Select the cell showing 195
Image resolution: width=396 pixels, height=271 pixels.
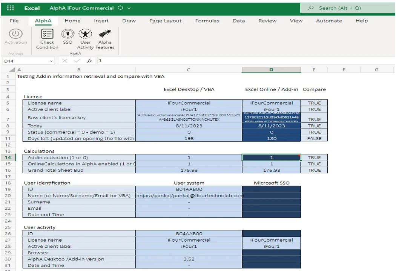pyautogui.click(x=189, y=138)
